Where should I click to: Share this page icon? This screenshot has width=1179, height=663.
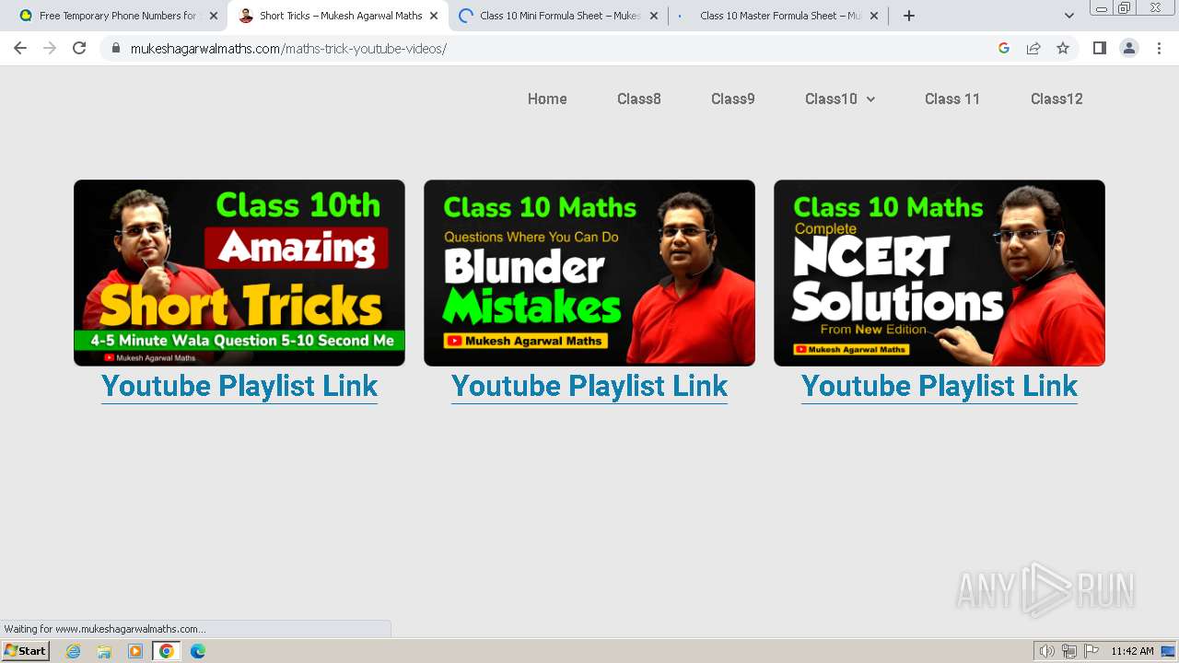coord(1033,48)
